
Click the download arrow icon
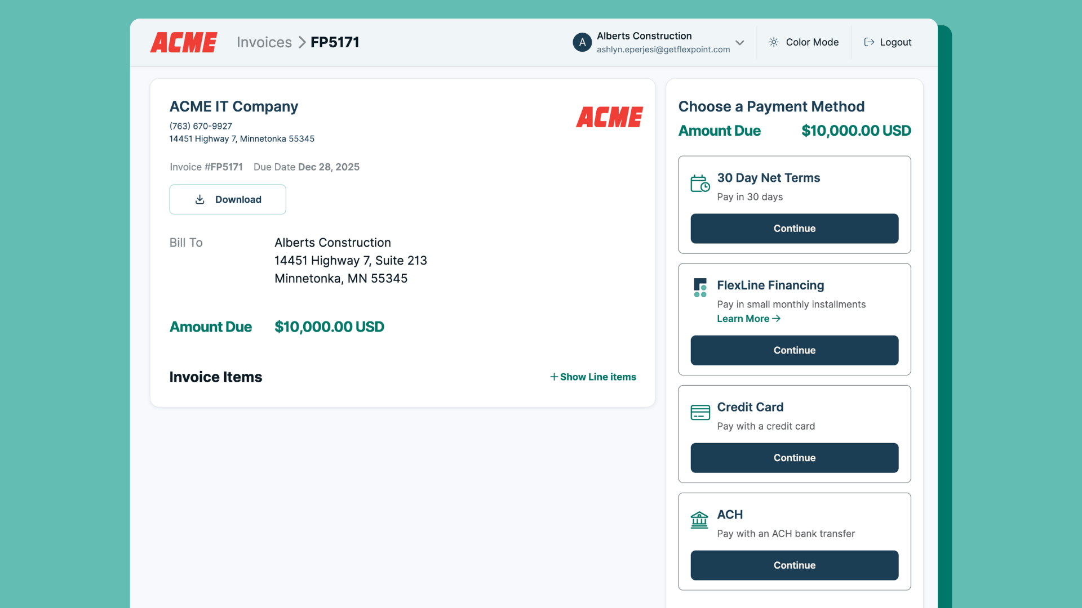[x=200, y=199]
